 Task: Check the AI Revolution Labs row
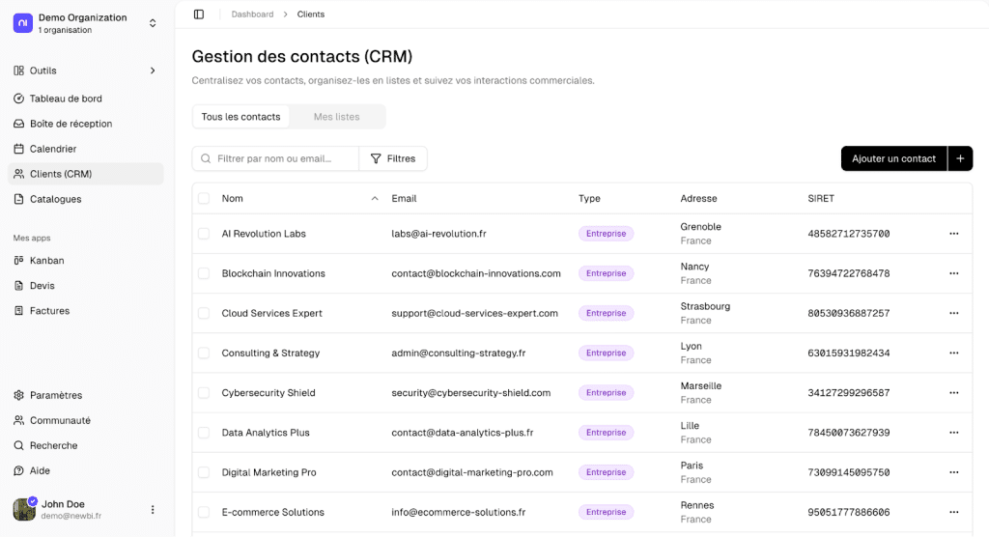coord(204,234)
